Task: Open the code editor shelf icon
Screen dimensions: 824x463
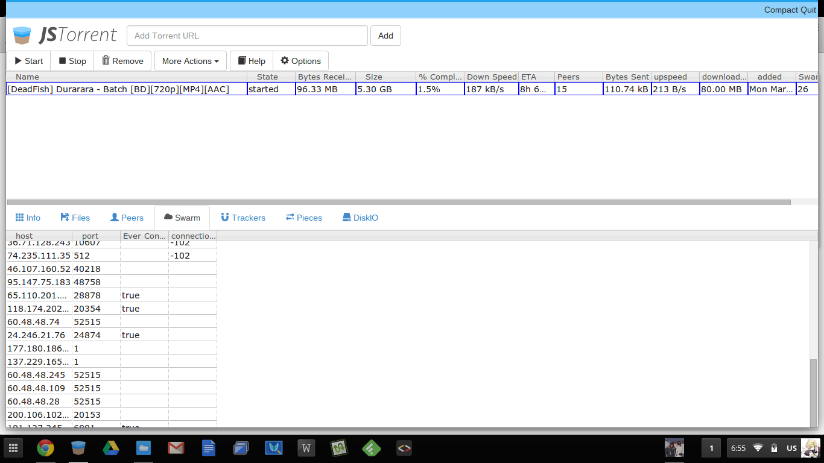Action: point(404,448)
